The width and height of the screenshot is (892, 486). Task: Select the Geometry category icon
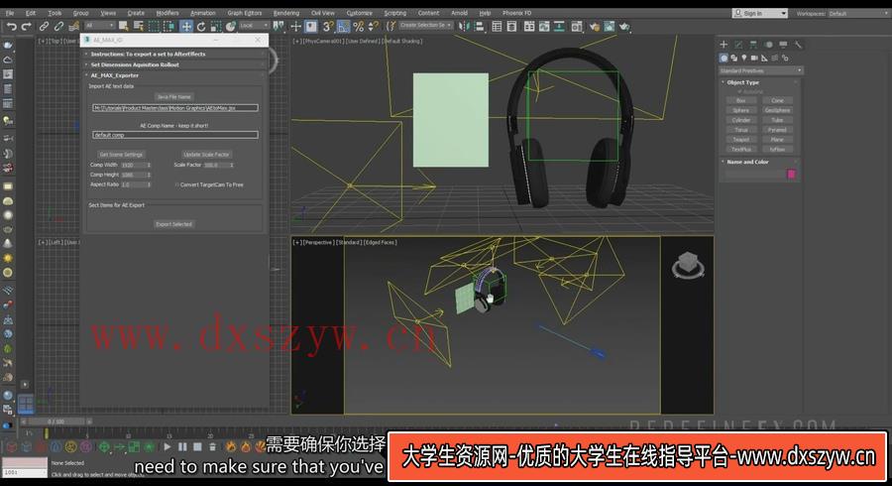pos(724,59)
